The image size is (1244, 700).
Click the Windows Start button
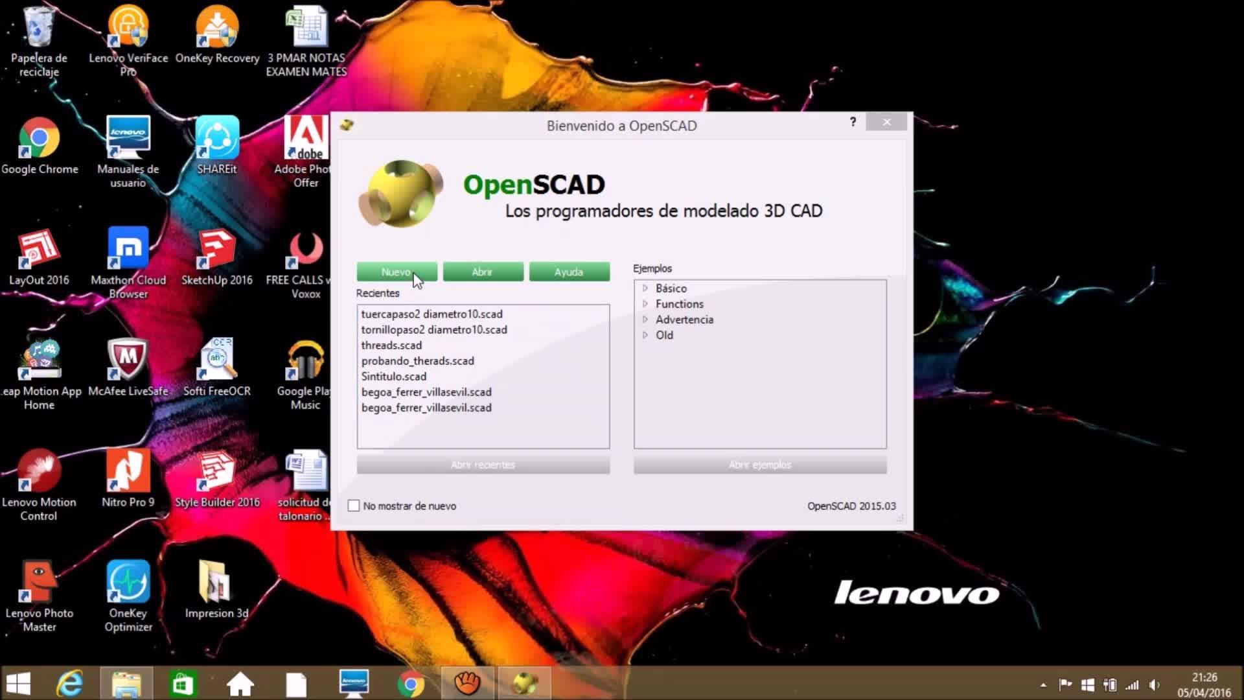(18, 683)
